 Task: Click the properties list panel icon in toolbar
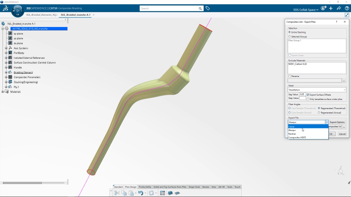click(x=162, y=193)
